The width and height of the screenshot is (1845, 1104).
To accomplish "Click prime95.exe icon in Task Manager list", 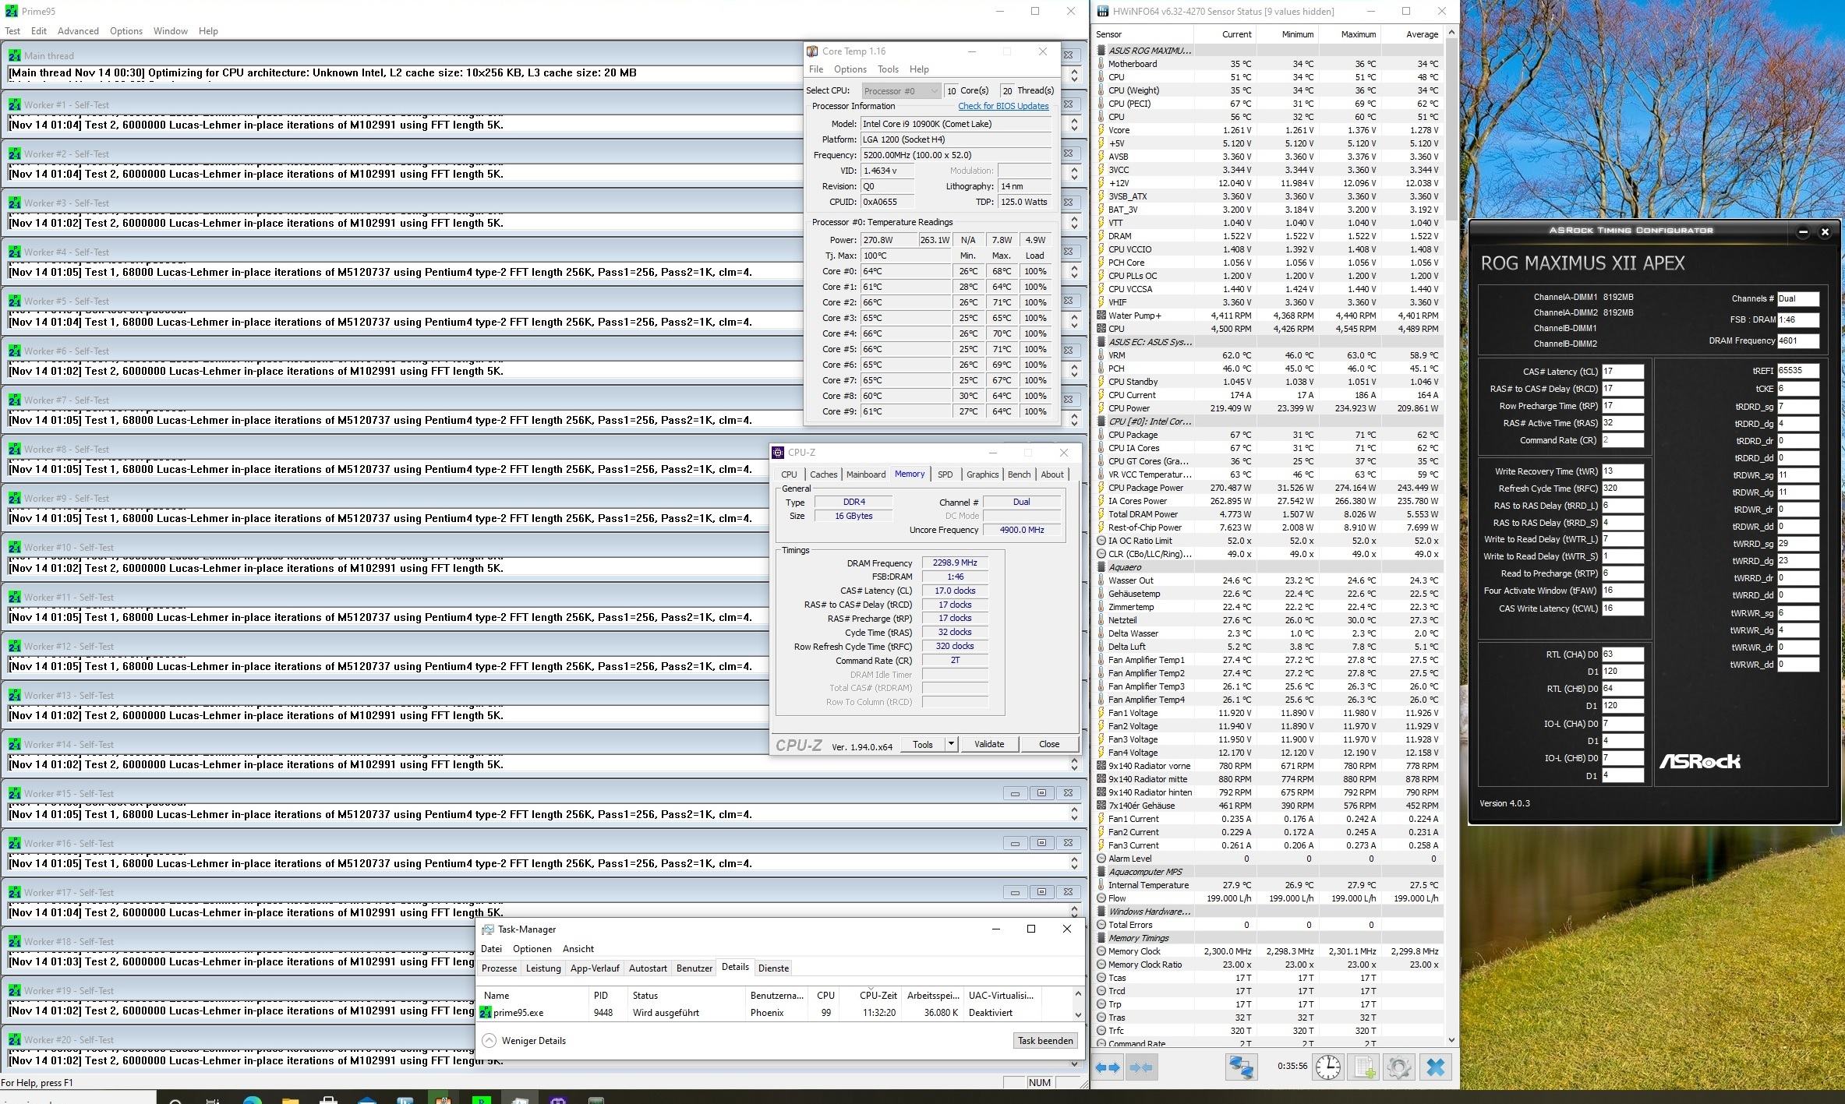I will (486, 1013).
